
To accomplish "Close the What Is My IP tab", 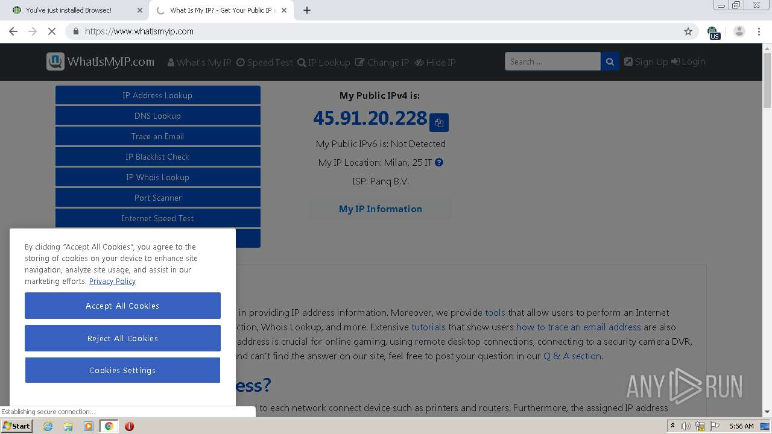I will [x=284, y=10].
